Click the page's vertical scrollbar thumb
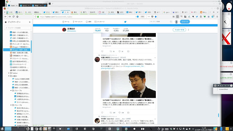This screenshot has height=131, width=233. click(x=218, y=115)
